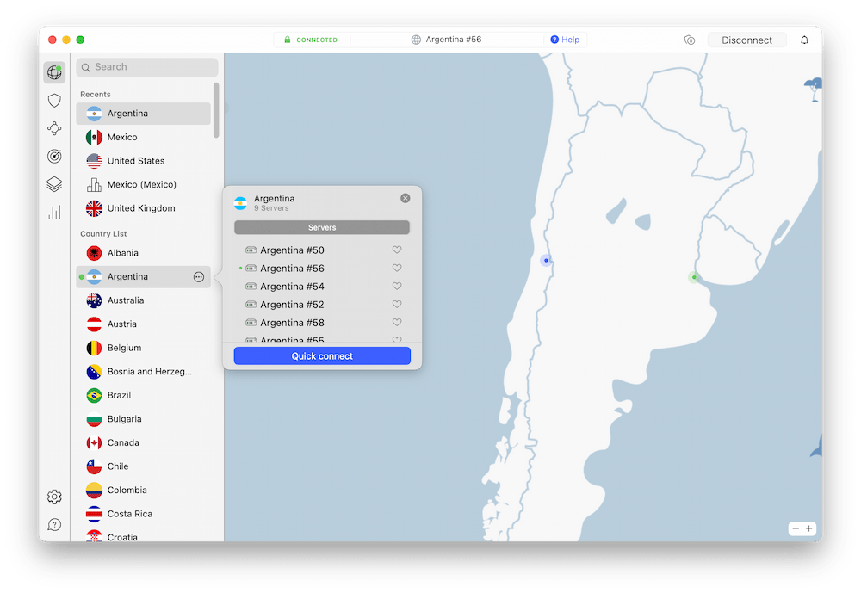
Task: Click the search magnifier icon
Action: click(85, 67)
